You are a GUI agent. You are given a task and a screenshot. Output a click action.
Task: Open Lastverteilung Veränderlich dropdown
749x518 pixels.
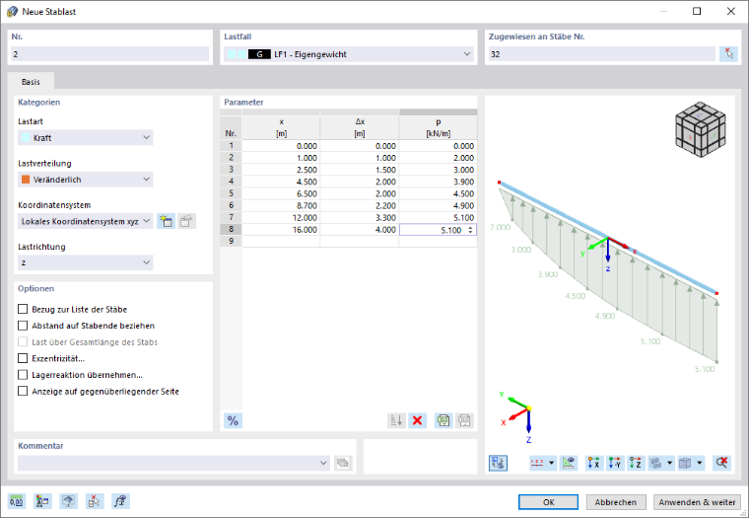86,180
